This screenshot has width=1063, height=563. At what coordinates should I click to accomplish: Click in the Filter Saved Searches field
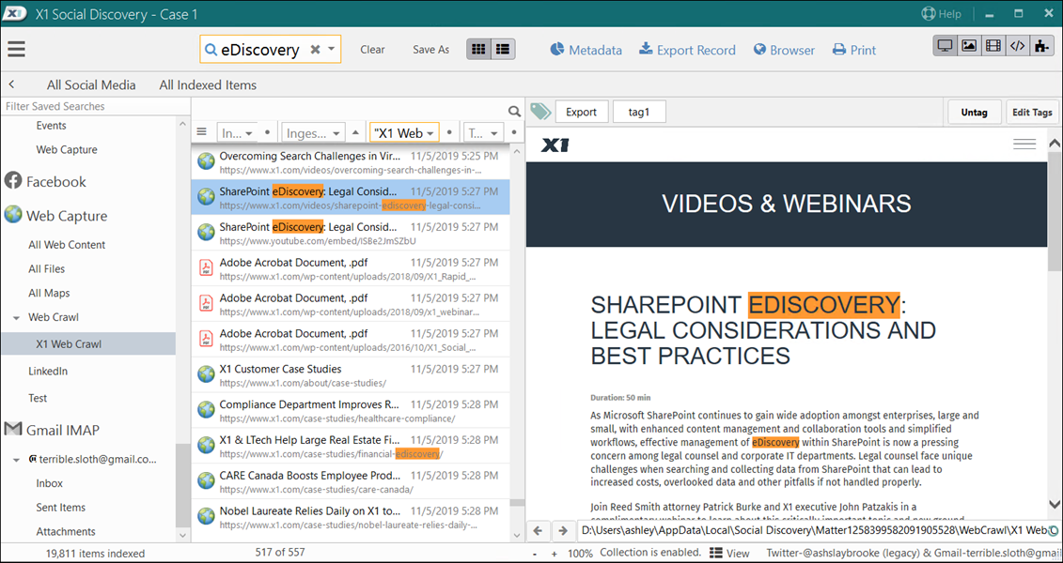[x=87, y=106]
